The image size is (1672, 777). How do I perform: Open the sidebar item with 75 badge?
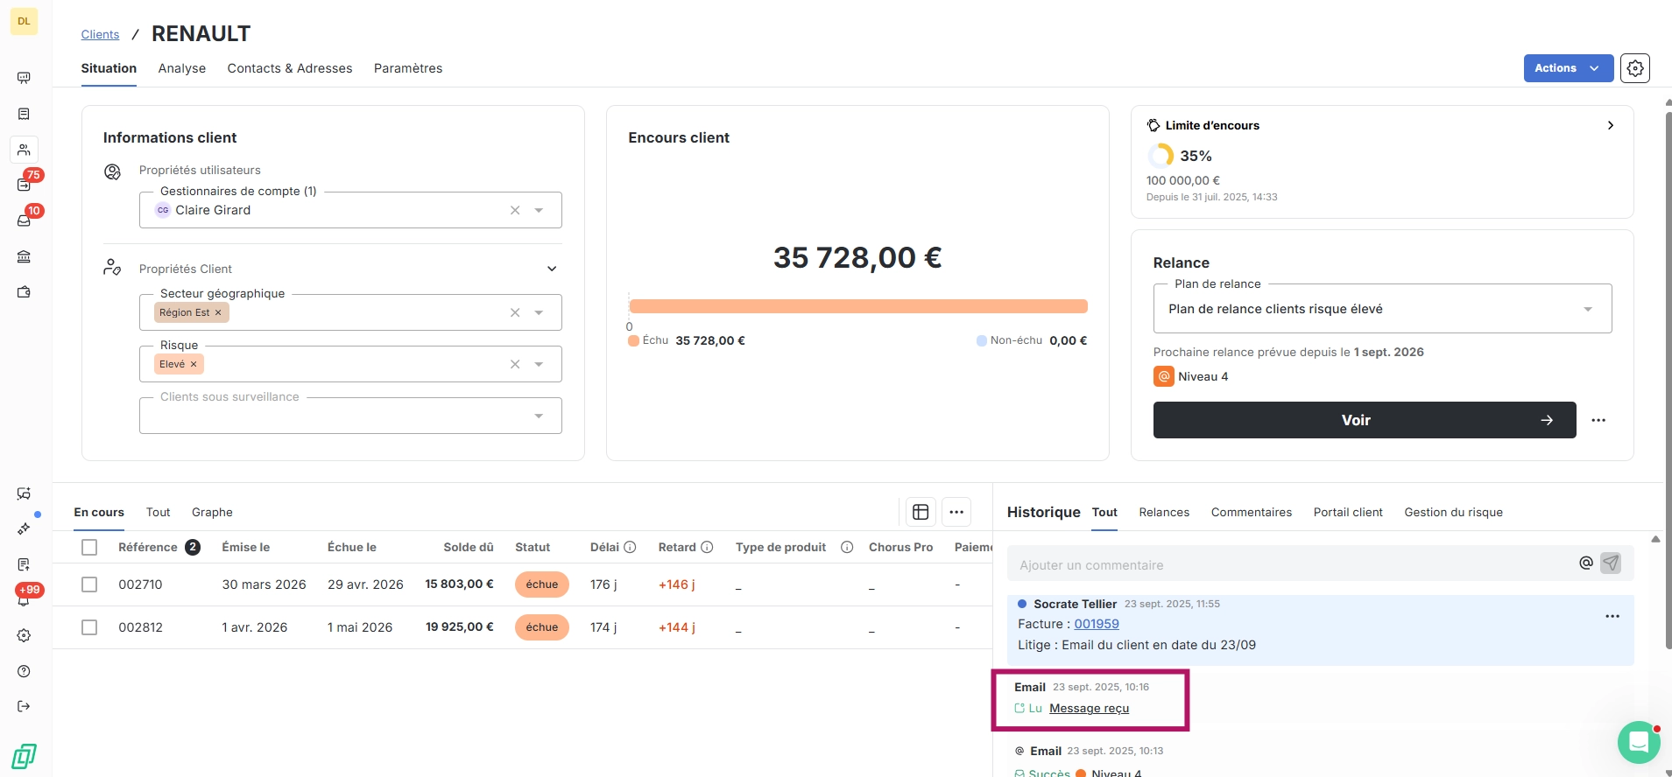click(x=24, y=185)
